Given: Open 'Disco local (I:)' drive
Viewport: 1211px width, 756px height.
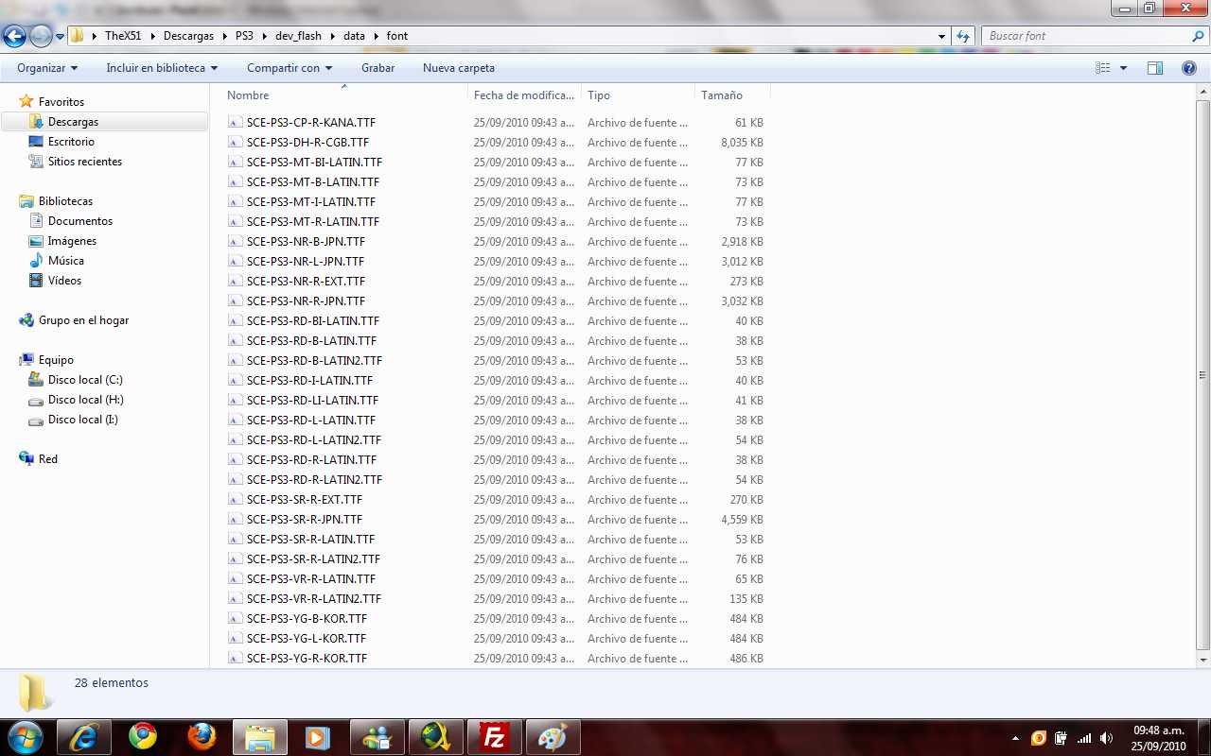Looking at the screenshot, I should point(83,420).
